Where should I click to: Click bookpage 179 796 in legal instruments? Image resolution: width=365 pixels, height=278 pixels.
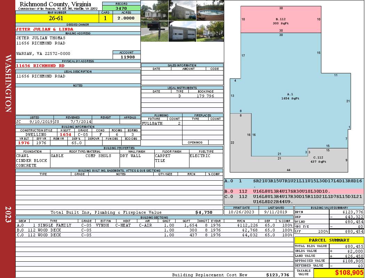pos(205,96)
